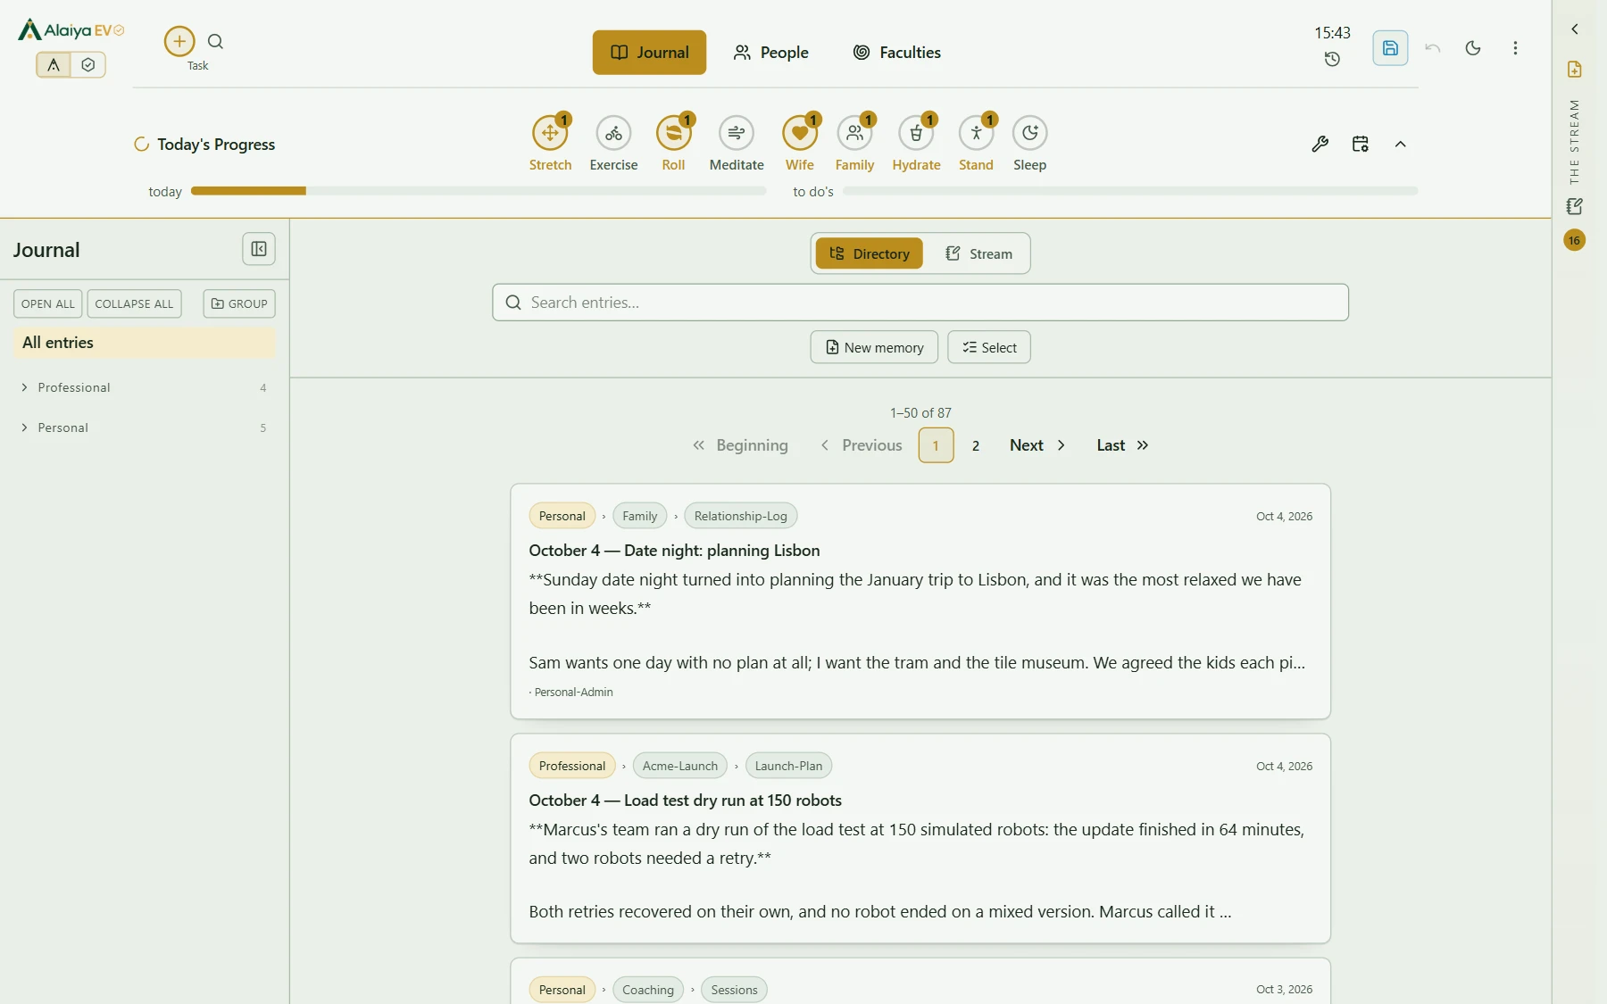
Task: Click the Sessions tag
Action: (x=734, y=990)
